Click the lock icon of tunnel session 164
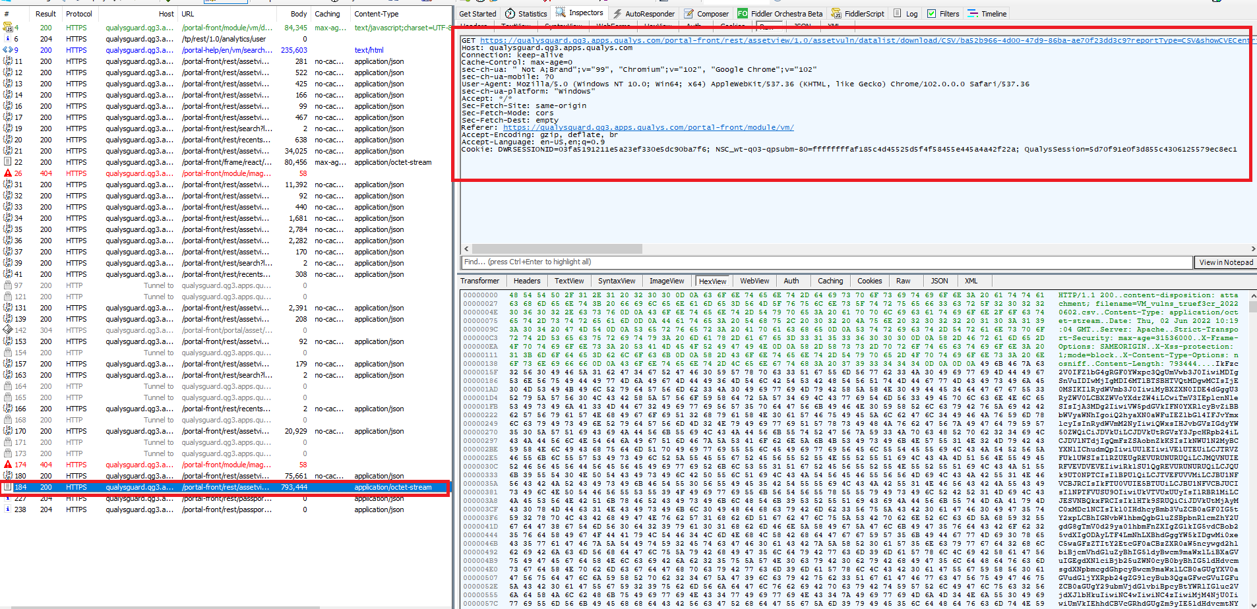Screen dimensions: 1257x609 coord(8,386)
